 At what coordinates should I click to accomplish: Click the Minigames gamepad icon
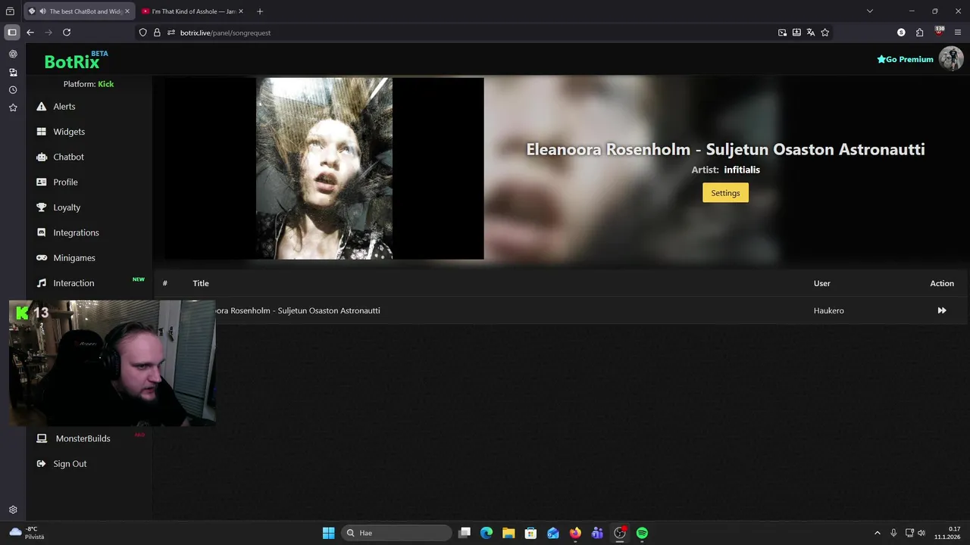point(42,258)
